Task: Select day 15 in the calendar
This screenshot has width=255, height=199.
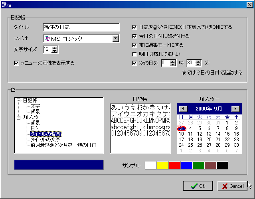Action: click(x=227, y=134)
